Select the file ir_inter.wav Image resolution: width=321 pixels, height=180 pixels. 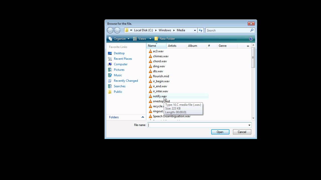point(160,91)
